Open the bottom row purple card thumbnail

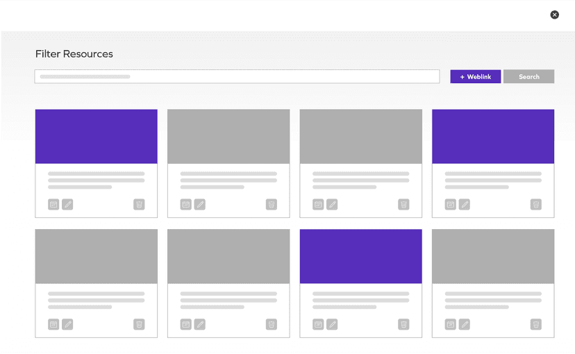(360, 256)
